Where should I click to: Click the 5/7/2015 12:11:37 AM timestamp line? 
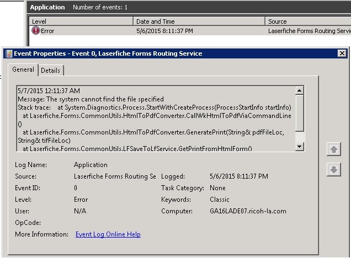49,91
